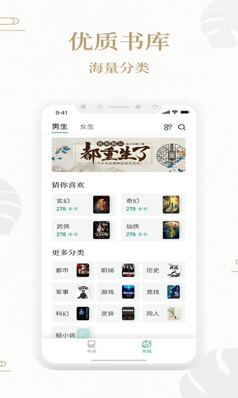Open the 玄幻 category card
The image size is (238, 398).
[83, 204]
